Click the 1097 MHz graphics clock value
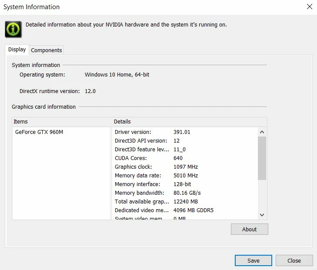317x270 pixels. click(186, 167)
